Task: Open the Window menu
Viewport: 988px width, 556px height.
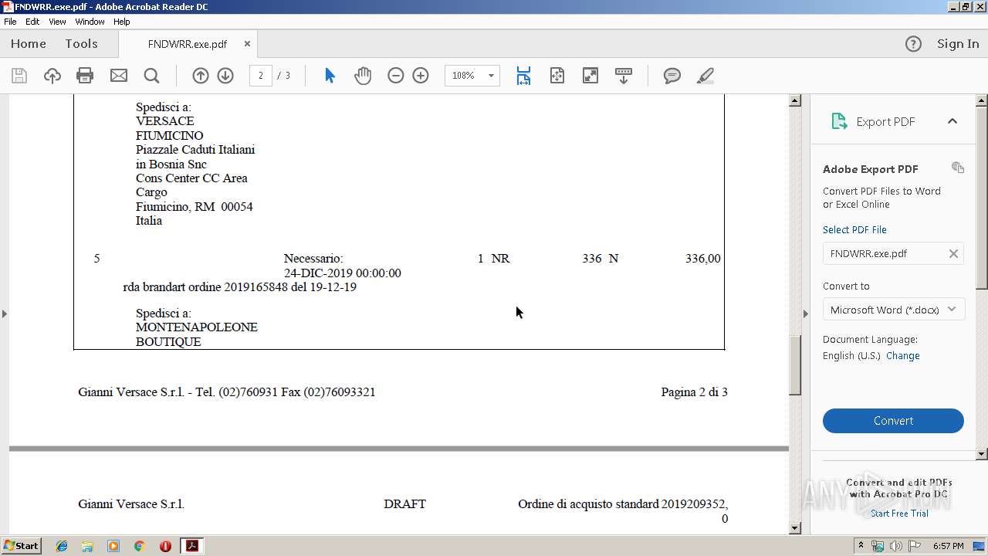Action: click(90, 22)
